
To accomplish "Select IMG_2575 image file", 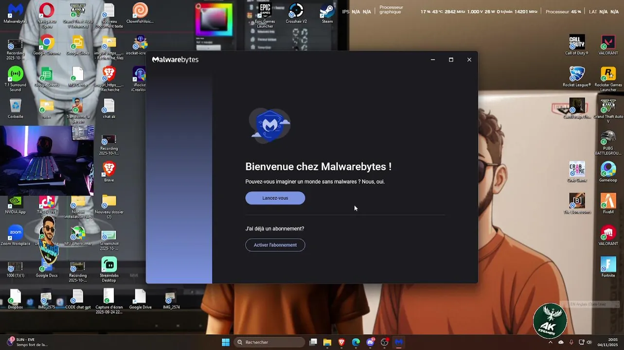I will click(47, 299).
